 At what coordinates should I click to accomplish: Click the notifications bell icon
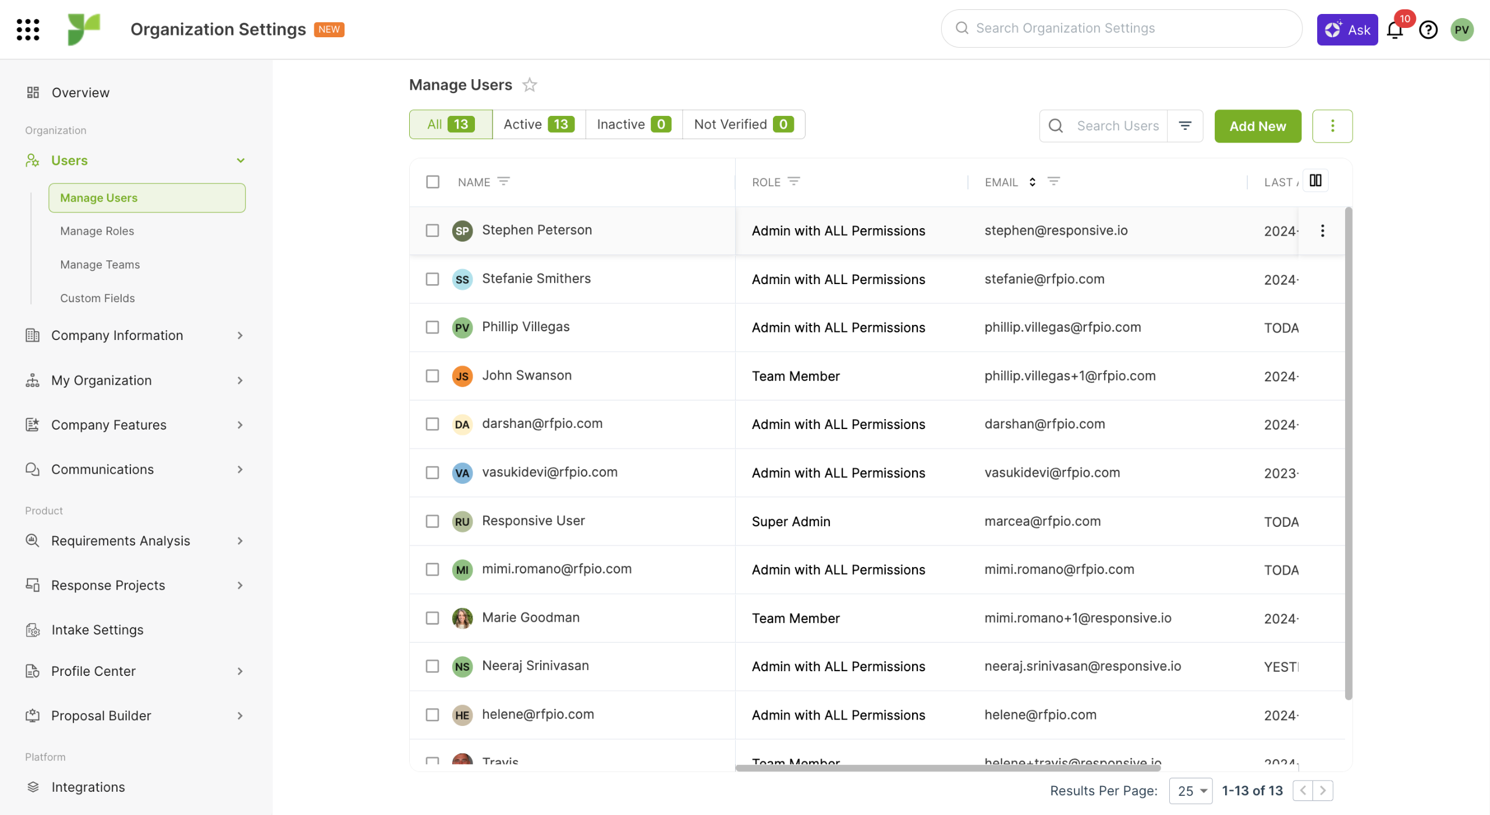tap(1395, 30)
